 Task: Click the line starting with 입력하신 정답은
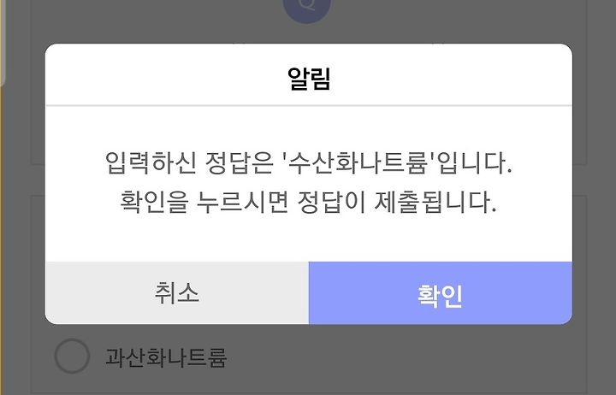tap(308, 163)
